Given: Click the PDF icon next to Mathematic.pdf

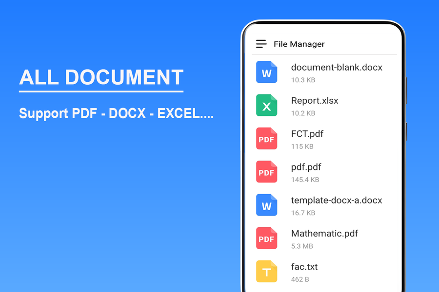Looking at the screenshot, I should pyautogui.click(x=266, y=238).
